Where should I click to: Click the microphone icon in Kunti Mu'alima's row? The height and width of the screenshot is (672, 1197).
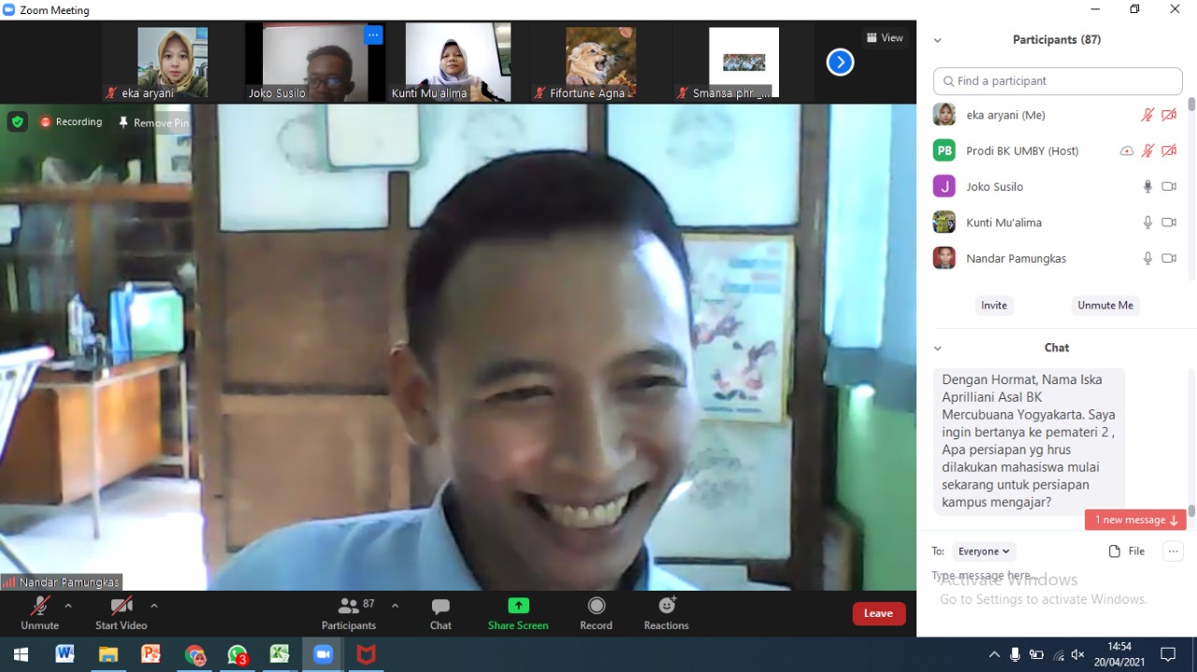coord(1147,222)
